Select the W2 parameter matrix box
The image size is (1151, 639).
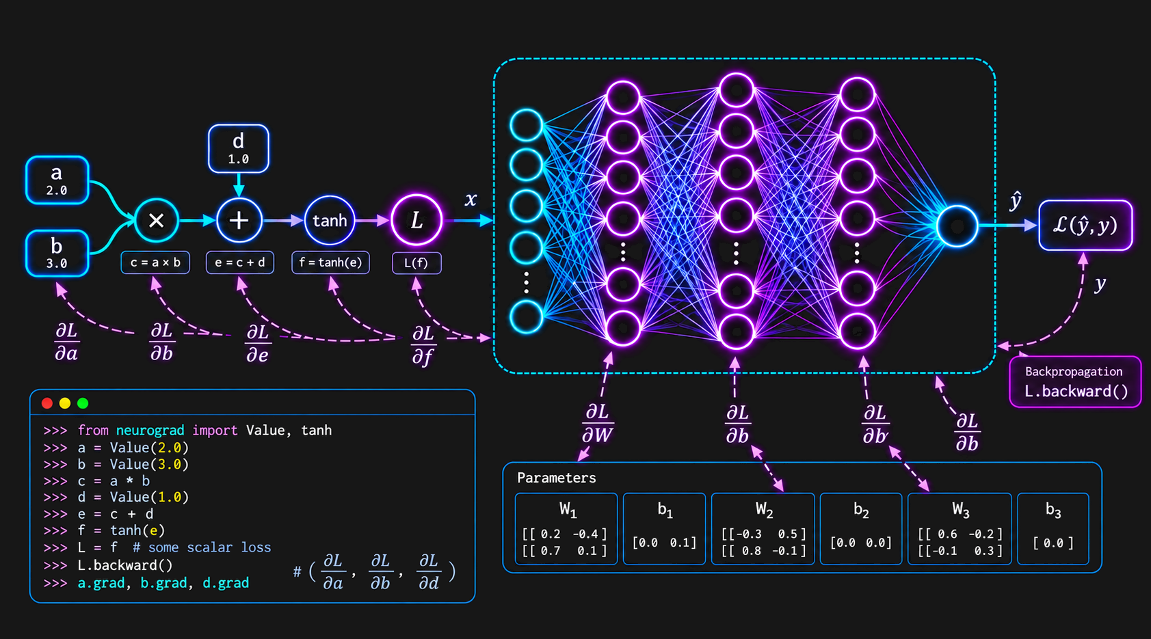click(763, 529)
